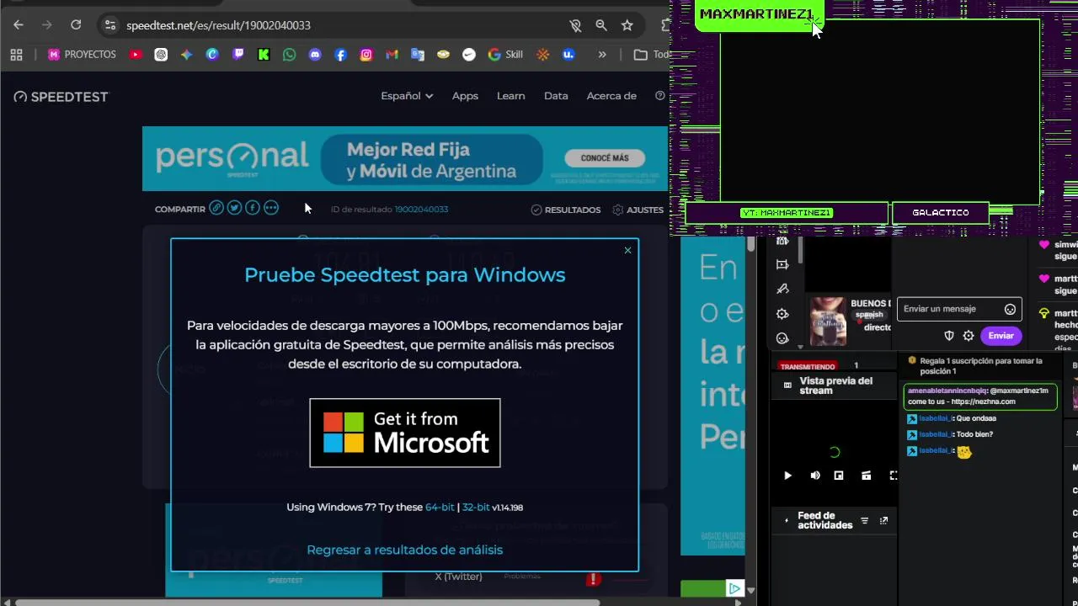The width and height of the screenshot is (1078, 606).
Task: Open the Apps menu item
Action: point(465,96)
